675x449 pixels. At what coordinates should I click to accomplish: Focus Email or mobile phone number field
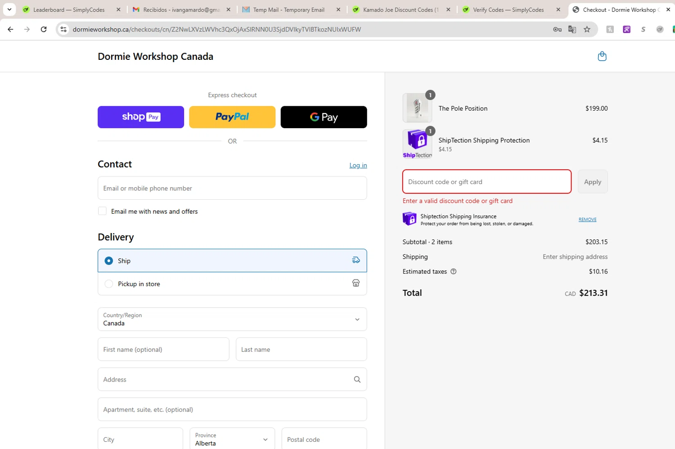coord(232,188)
